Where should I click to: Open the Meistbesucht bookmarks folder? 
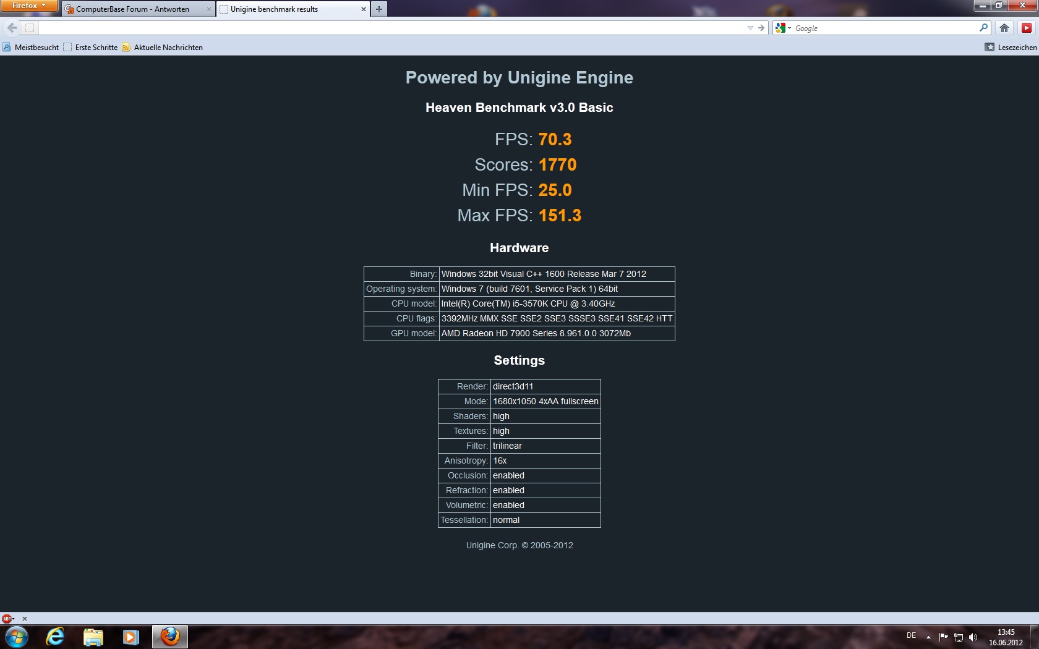[x=30, y=47]
